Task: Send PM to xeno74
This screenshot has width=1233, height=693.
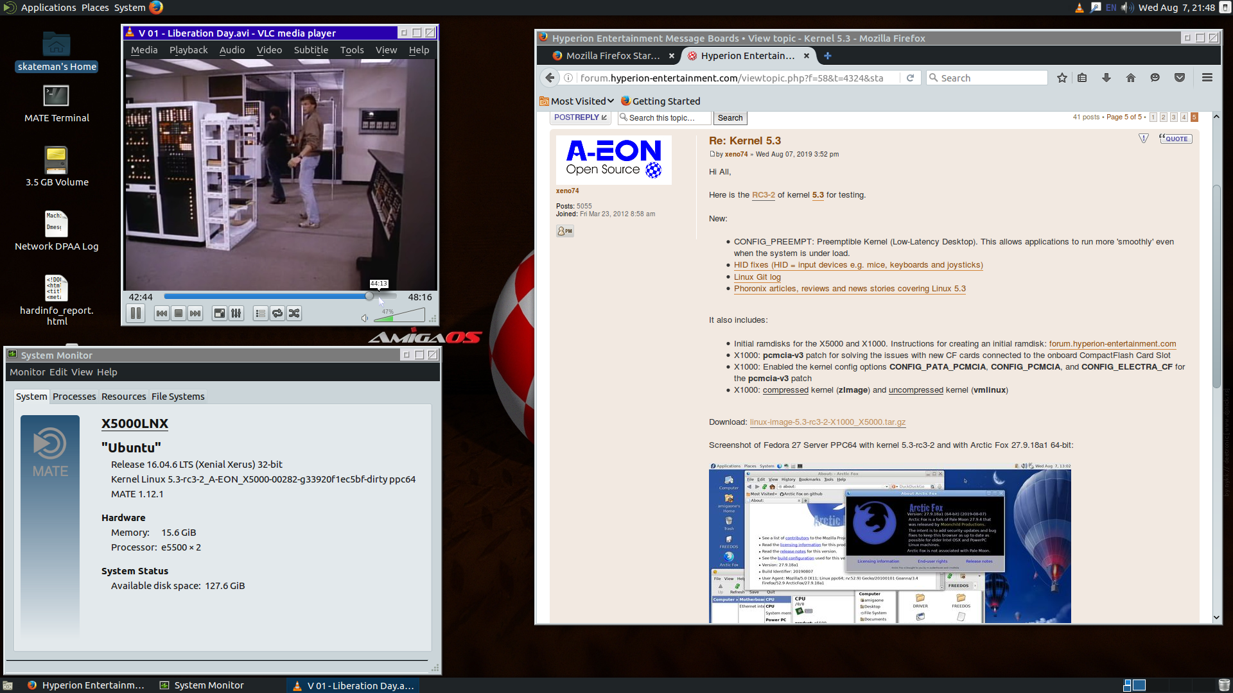Action: [565, 231]
